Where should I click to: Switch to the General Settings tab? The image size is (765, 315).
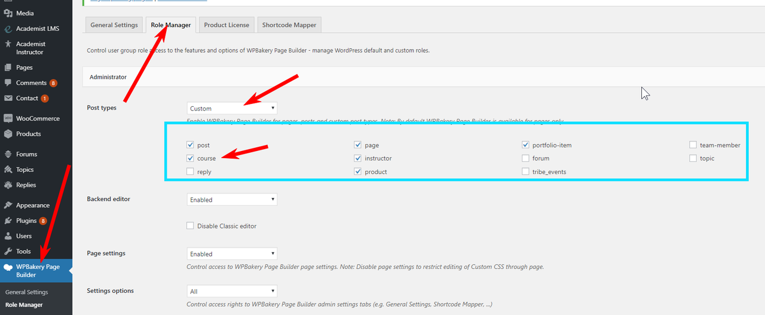pyautogui.click(x=114, y=25)
